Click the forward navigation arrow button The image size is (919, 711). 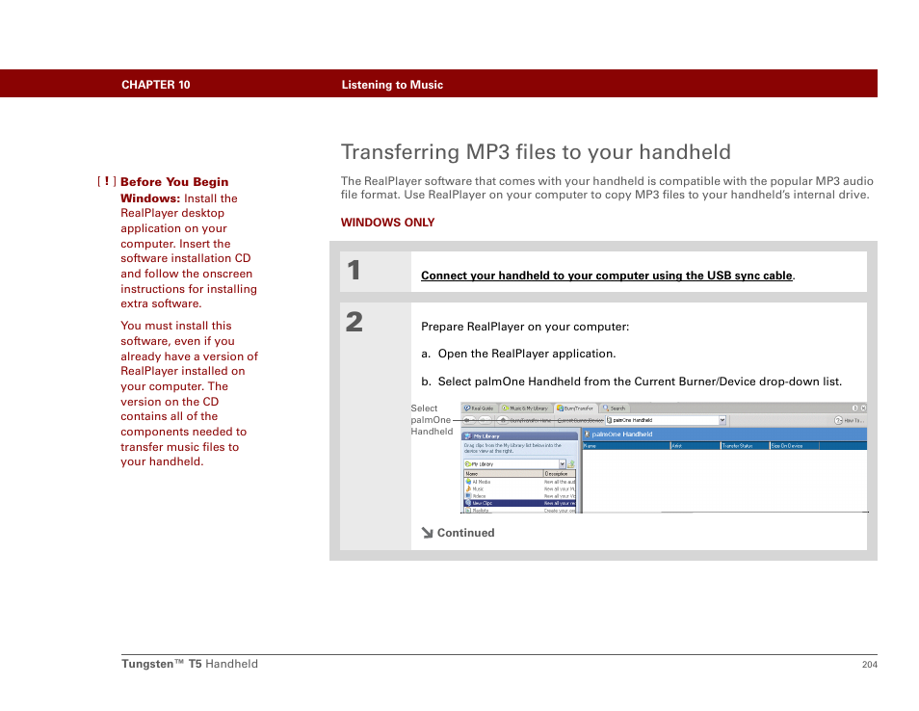[x=485, y=420]
